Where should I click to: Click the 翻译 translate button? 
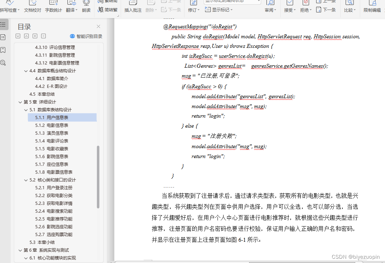(71, 7)
